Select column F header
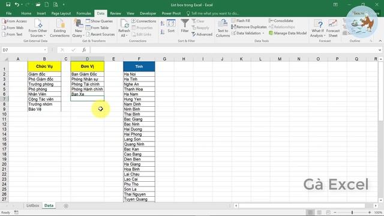Image resolution: width=384 pixels, height=216 pixels. coord(139,59)
